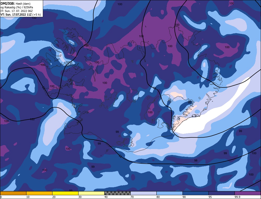Click the lavender 70–80 legend swatch
The height and width of the screenshot is (199, 261).
pos(144,193)
